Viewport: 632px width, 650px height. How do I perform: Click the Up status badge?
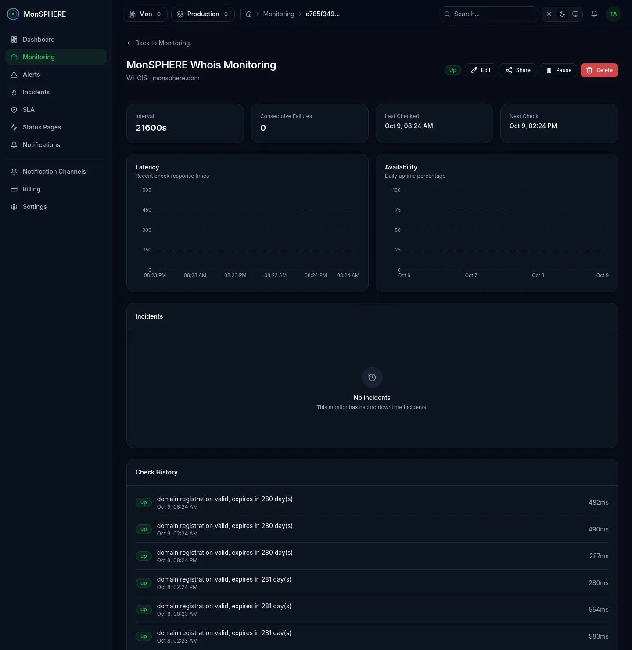453,70
